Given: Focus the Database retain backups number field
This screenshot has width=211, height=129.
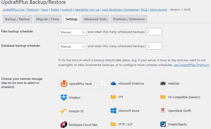Looking at the screenshot, I should [154, 46].
